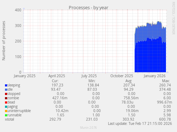Select the 'idle' legend label
Viewport: 177px width, 132px height.
10,89
